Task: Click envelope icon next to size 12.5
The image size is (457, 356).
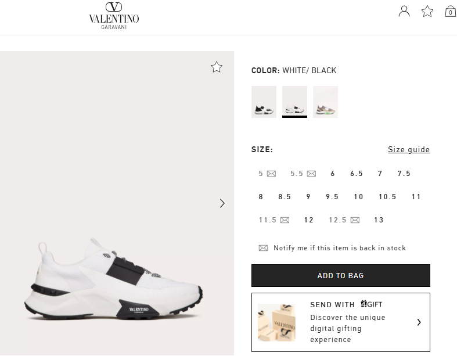Action: pos(355,220)
